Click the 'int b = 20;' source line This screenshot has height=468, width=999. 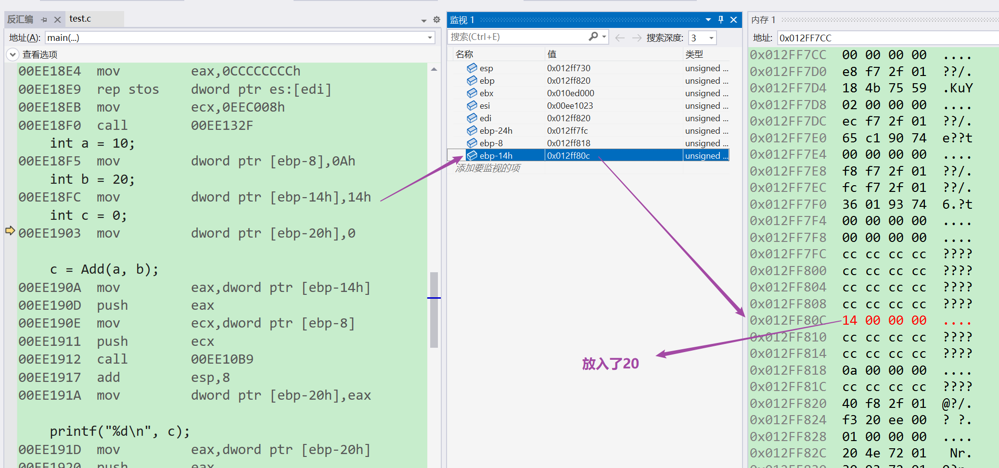pos(92,179)
